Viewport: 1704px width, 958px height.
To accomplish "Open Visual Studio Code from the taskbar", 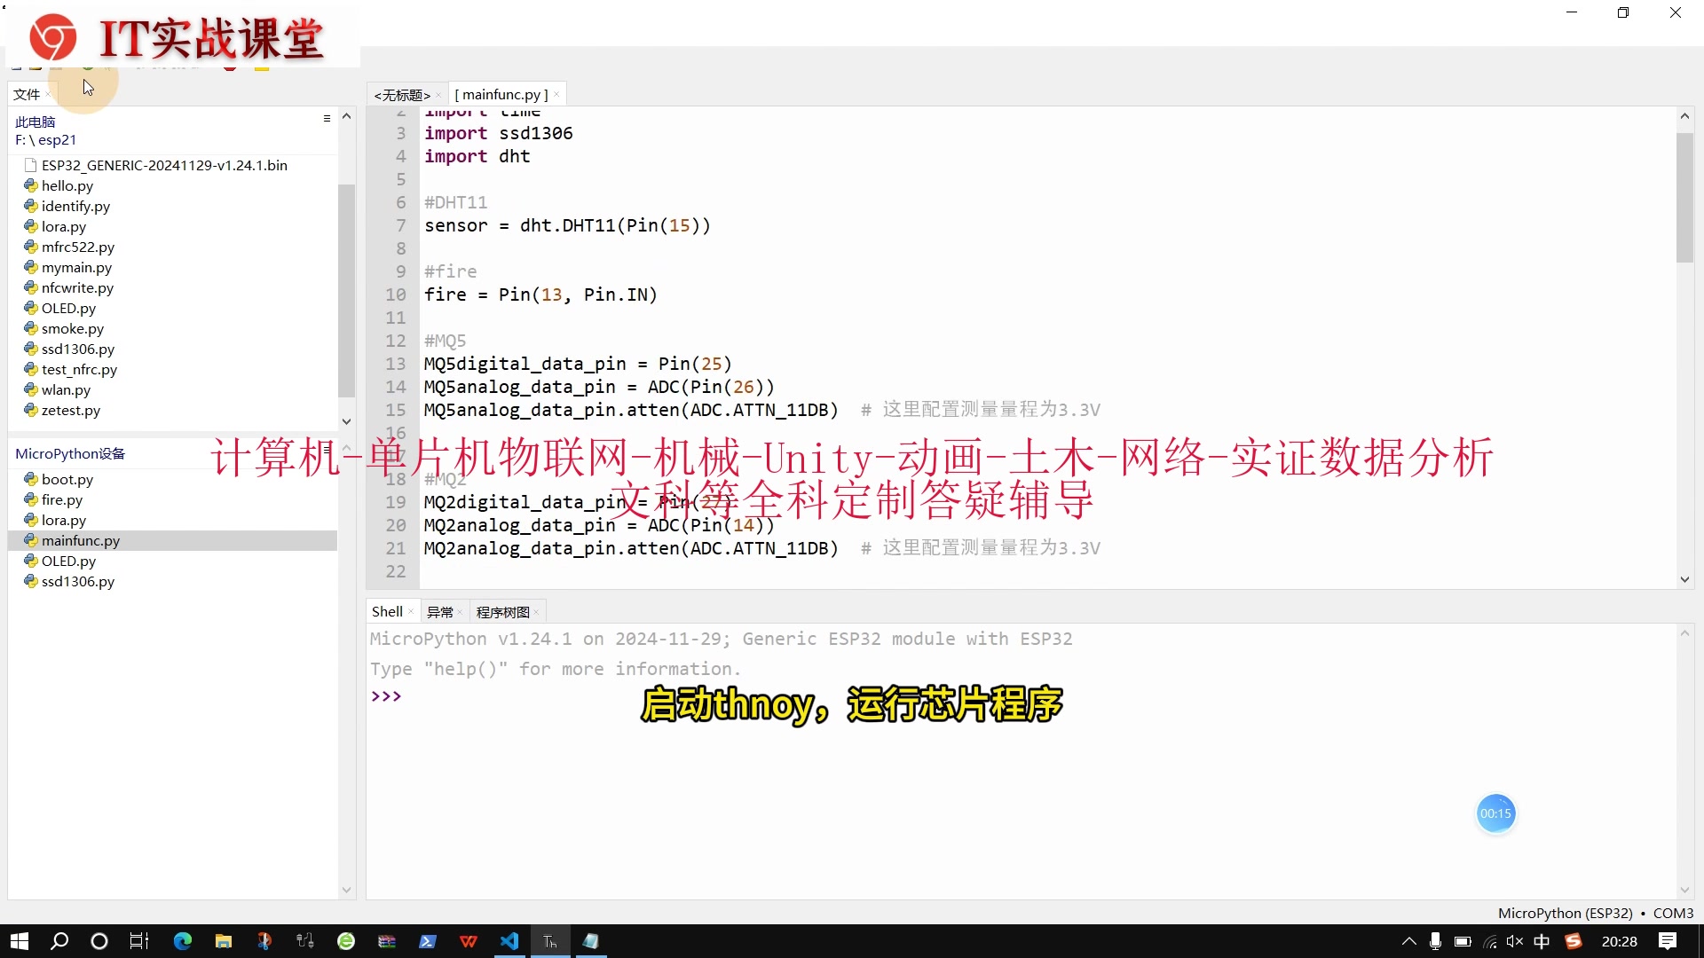I will coord(509,941).
